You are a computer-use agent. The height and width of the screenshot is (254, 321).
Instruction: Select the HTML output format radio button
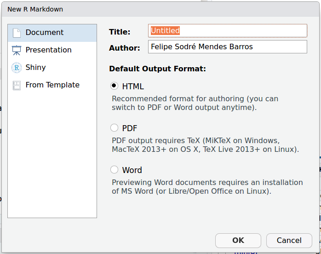(x=114, y=86)
